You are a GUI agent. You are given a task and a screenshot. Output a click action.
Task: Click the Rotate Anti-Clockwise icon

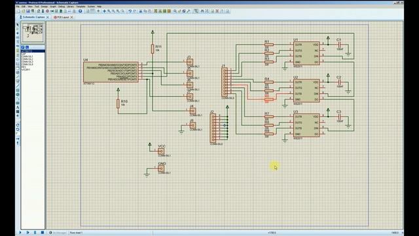click(18, 129)
